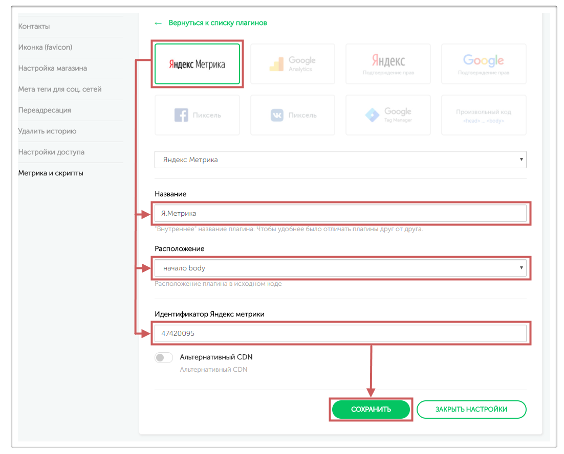The width and height of the screenshot is (564, 454).
Task: Select the Google Tag Manager tile
Action: tap(388, 115)
